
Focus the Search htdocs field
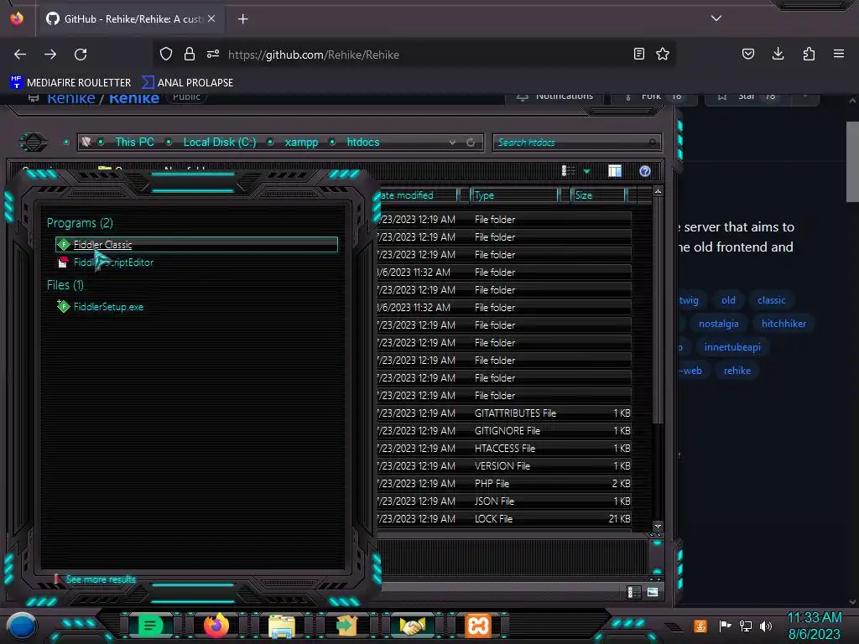pyautogui.click(x=576, y=143)
